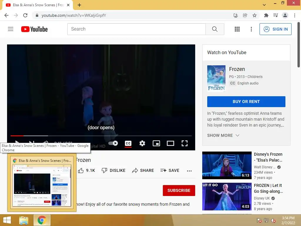Open Chrome three-dot menu

pyautogui.click(x=295, y=15)
